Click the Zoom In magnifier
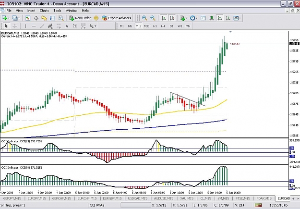Screen dimensions: 300x209 point(144,18)
